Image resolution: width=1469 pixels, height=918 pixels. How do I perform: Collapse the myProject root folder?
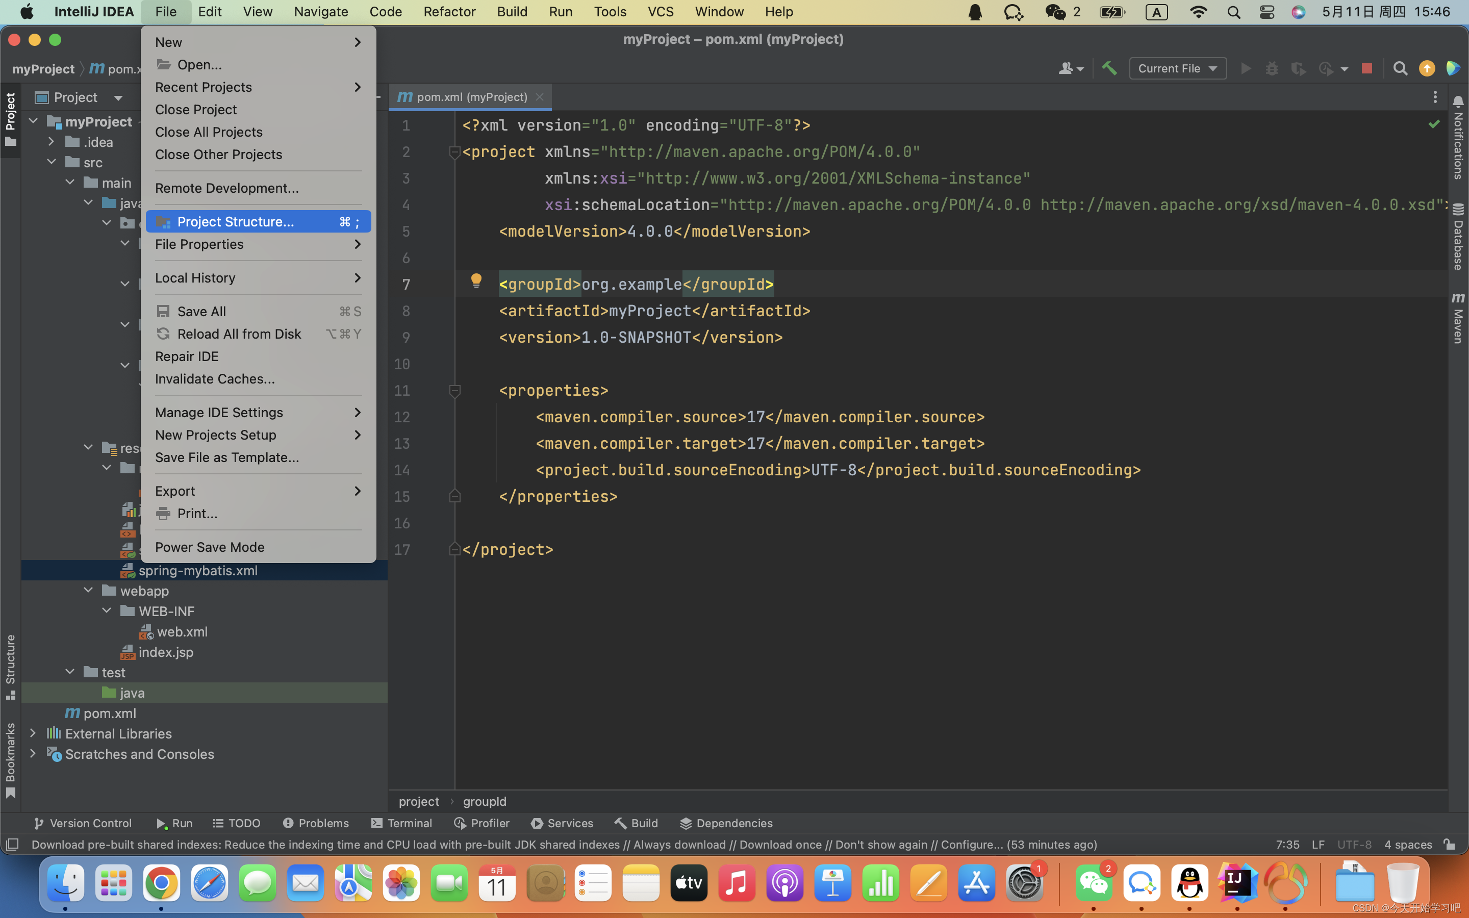[x=33, y=121]
